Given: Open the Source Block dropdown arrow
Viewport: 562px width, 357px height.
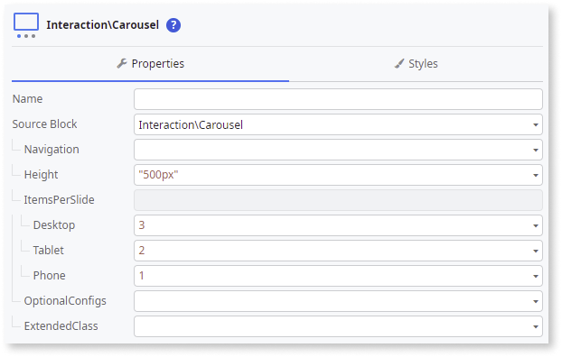Looking at the screenshot, I should 536,124.
